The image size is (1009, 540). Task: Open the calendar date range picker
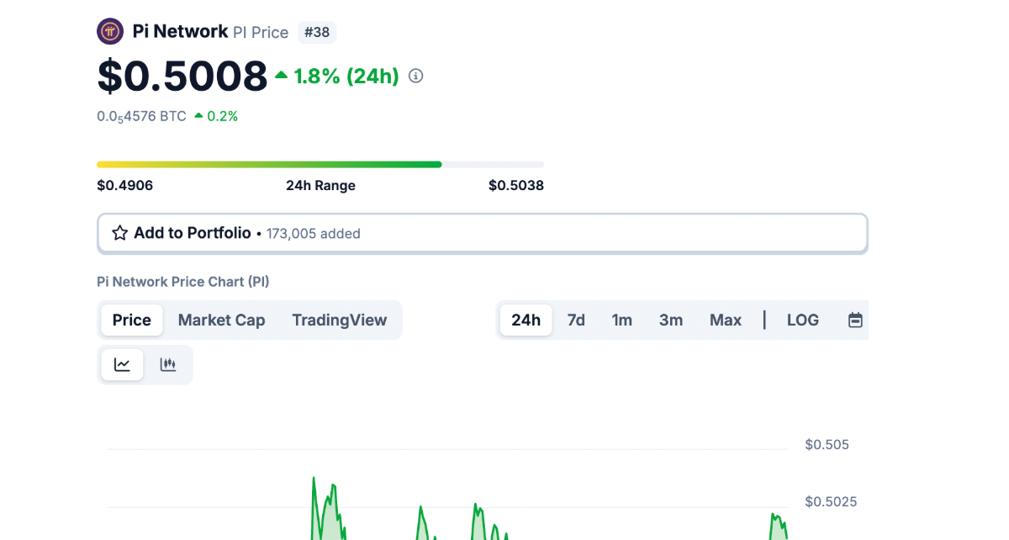[855, 320]
